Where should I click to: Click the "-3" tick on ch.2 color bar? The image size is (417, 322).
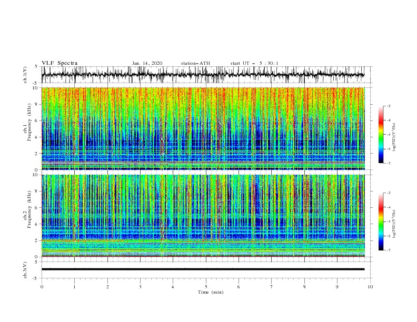389,193
